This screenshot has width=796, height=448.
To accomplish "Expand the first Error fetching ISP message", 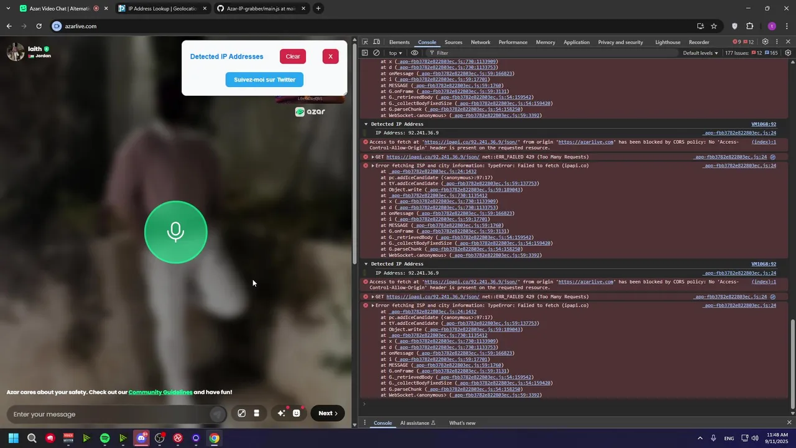I will tap(373, 166).
